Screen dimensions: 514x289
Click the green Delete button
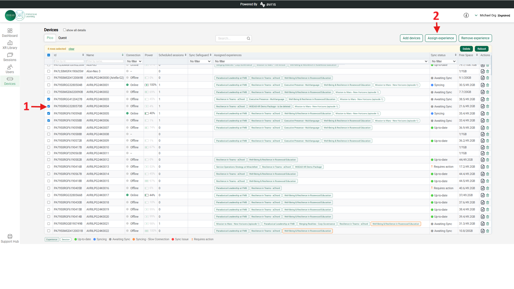coord(466,49)
